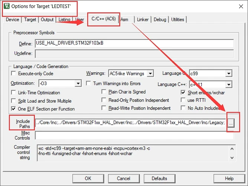Enable Execute-only Code checkbox
This screenshot has width=248, height=186.
pos(14,74)
